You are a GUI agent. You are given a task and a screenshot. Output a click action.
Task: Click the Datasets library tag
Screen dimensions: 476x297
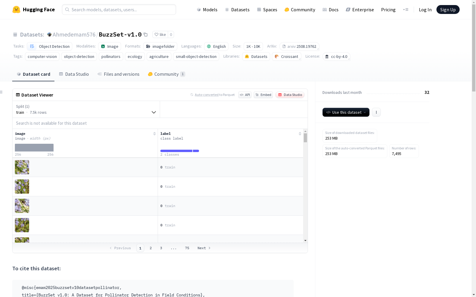(x=256, y=56)
